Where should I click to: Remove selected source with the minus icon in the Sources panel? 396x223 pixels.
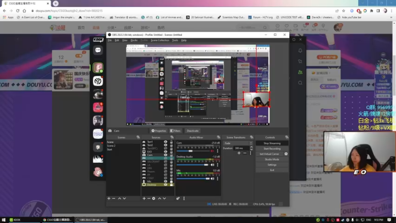[149, 199]
